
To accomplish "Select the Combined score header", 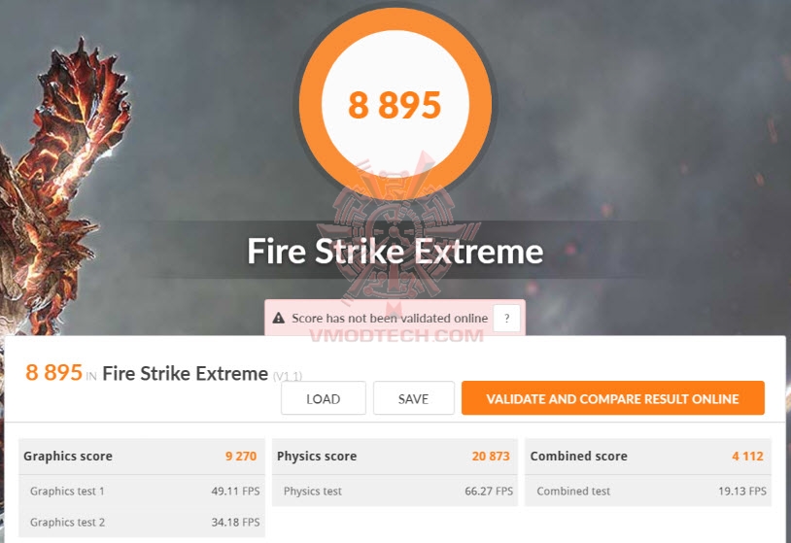I will [x=578, y=456].
